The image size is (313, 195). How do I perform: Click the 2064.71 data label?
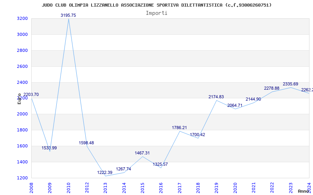235,105
